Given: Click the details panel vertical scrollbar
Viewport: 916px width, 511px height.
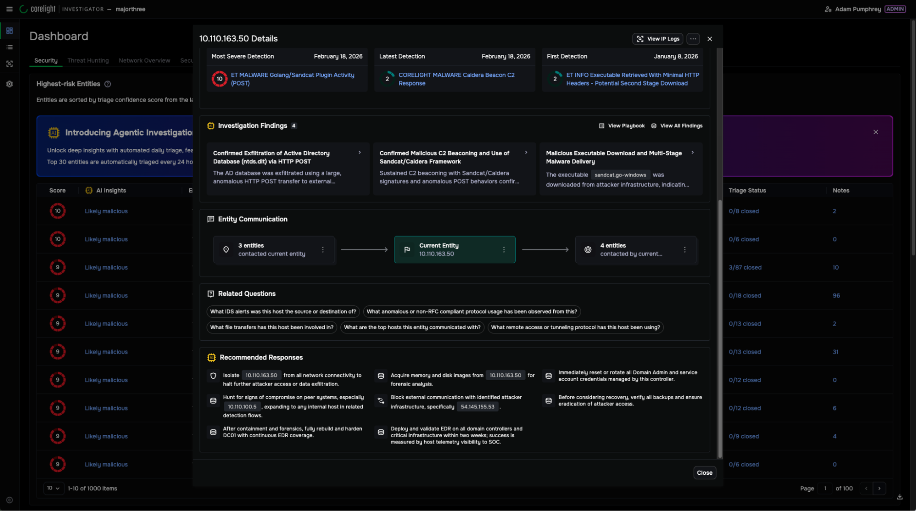Looking at the screenshot, I should click(x=720, y=328).
